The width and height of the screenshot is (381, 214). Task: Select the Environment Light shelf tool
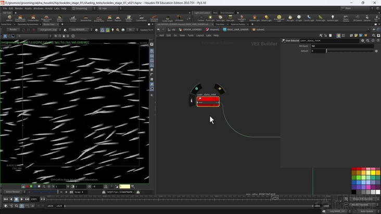coord(279,18)
